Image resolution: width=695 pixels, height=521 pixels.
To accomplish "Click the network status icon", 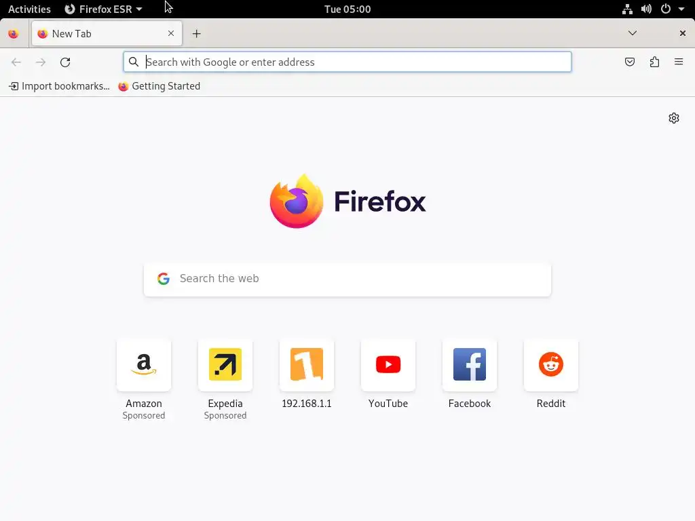I will coord(627,9).
